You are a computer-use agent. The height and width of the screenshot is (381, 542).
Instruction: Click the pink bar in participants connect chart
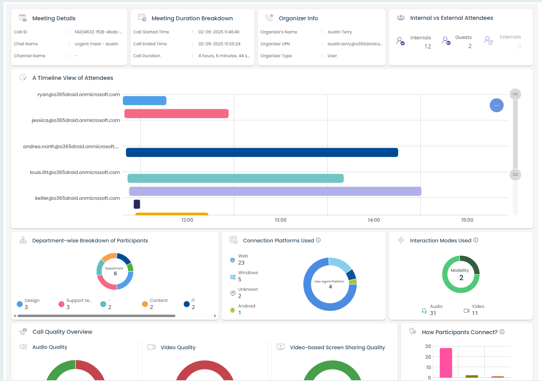coord(446,362)
